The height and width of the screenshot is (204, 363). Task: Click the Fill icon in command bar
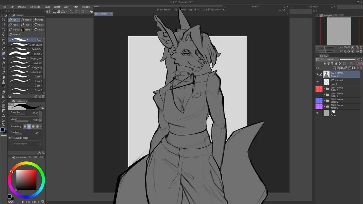pyautogui.click(x=91, y=12)
